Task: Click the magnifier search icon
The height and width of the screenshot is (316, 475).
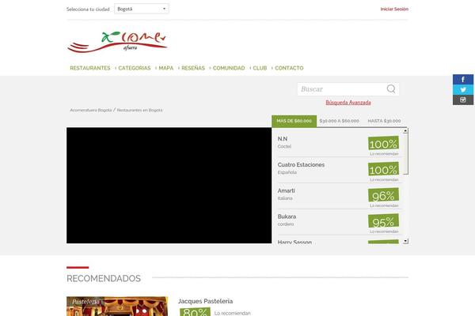Action: point(391,89)
